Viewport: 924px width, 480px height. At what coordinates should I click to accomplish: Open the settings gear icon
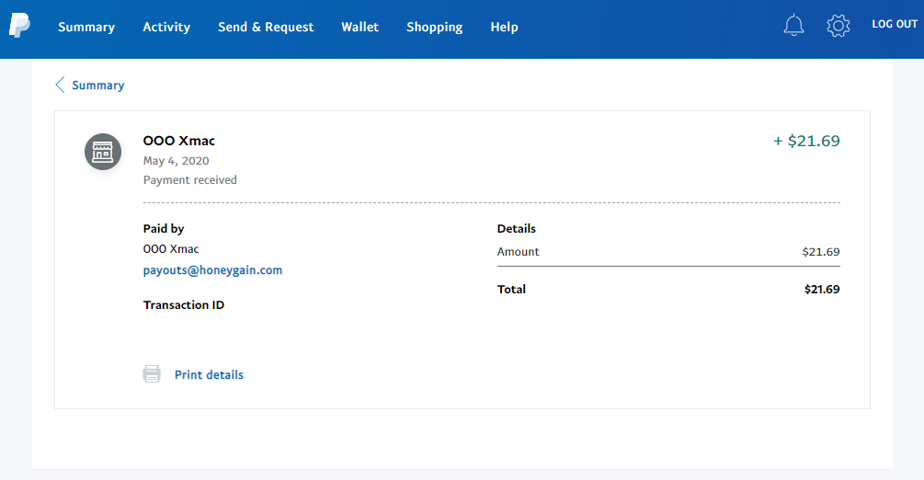point(838,26)
